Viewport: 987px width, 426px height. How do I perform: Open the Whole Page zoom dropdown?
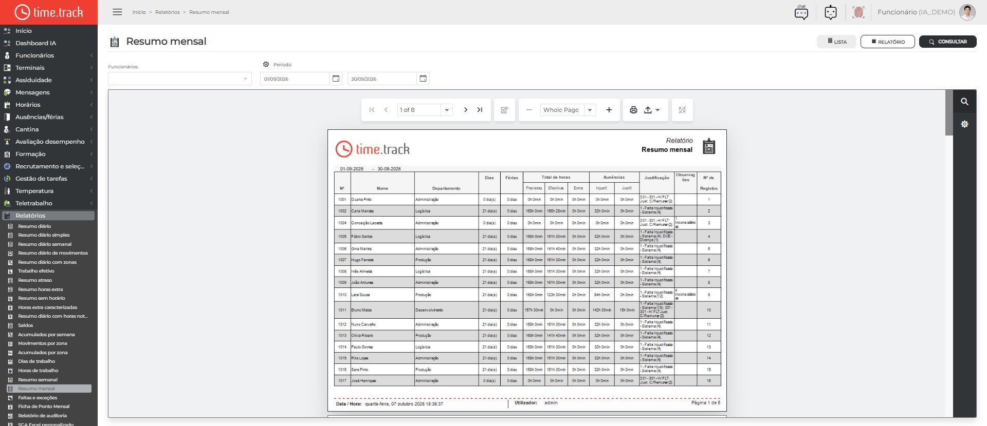[x=590, y=110]
